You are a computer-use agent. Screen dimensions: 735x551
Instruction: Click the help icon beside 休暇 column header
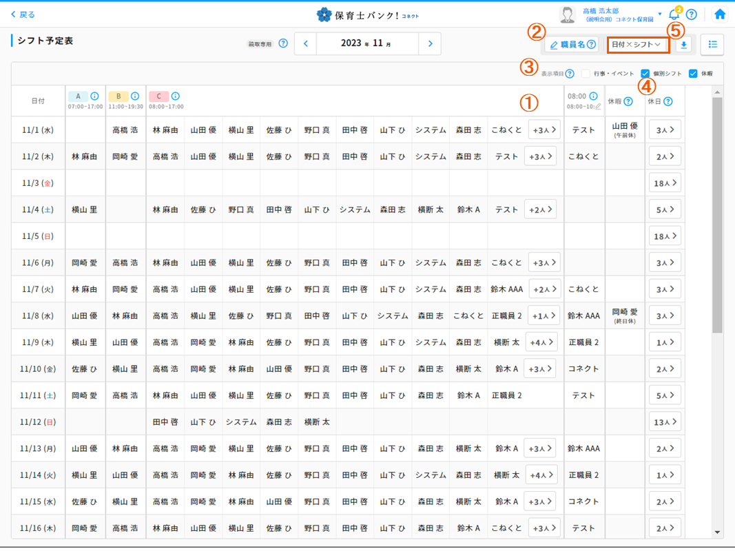point(629,102)
